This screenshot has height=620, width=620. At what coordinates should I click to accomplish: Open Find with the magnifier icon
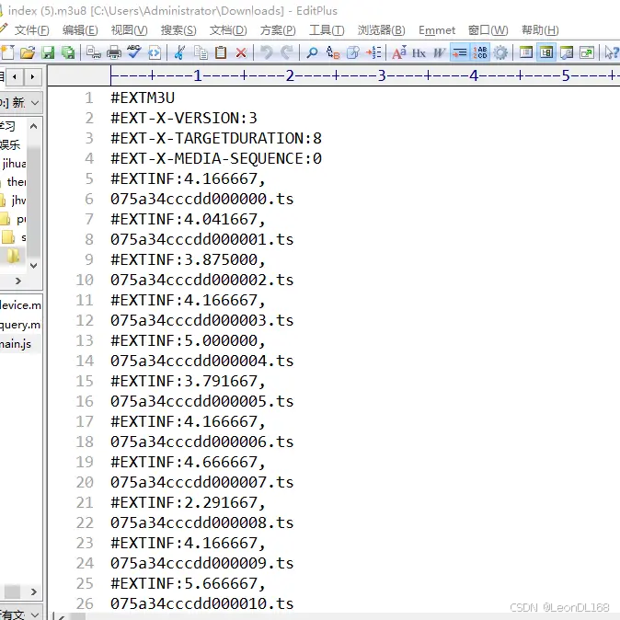click(x=312, y=52)
